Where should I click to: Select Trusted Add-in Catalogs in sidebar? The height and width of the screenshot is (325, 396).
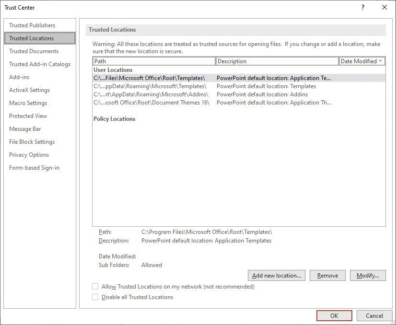pyautogui.click(x=40, y=64)
